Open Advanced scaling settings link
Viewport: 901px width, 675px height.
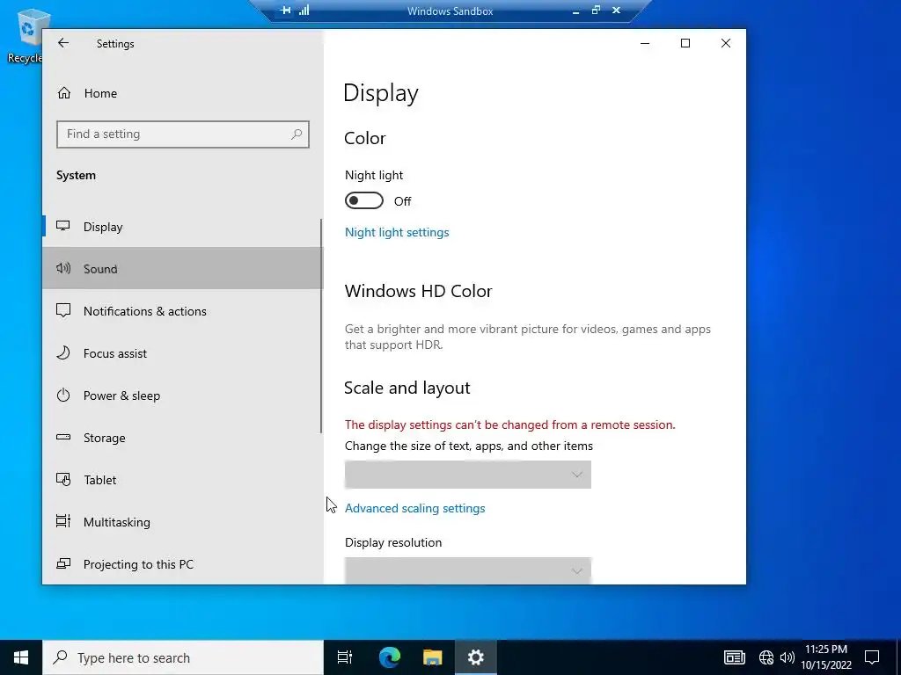(x=415, y=508)
